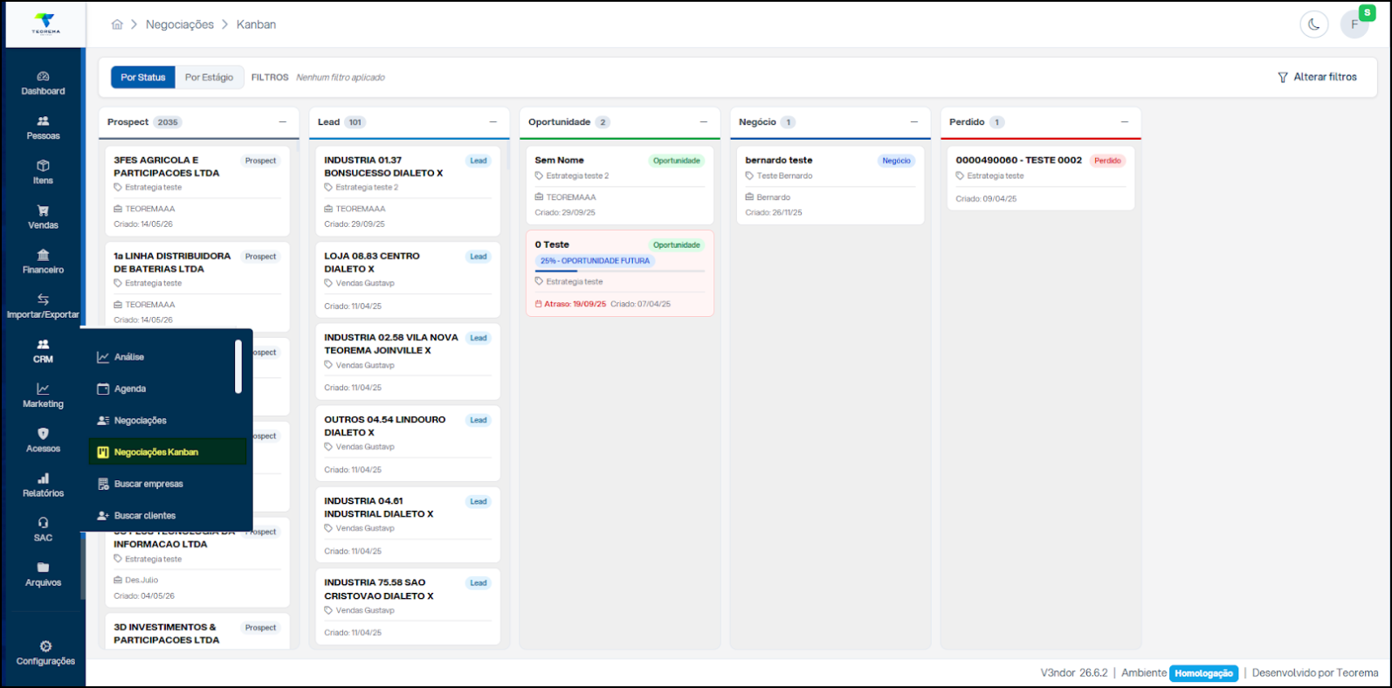This screenshot has width=1392, height=688.
Task: Open Arquivos folder icon
Action: (43, 568)
